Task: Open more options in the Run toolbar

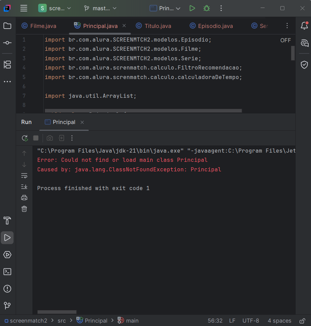Action: [72, 138]
